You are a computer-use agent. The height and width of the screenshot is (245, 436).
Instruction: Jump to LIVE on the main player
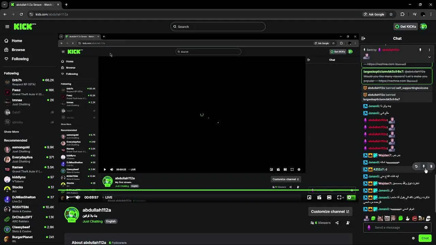pos(108,197)
